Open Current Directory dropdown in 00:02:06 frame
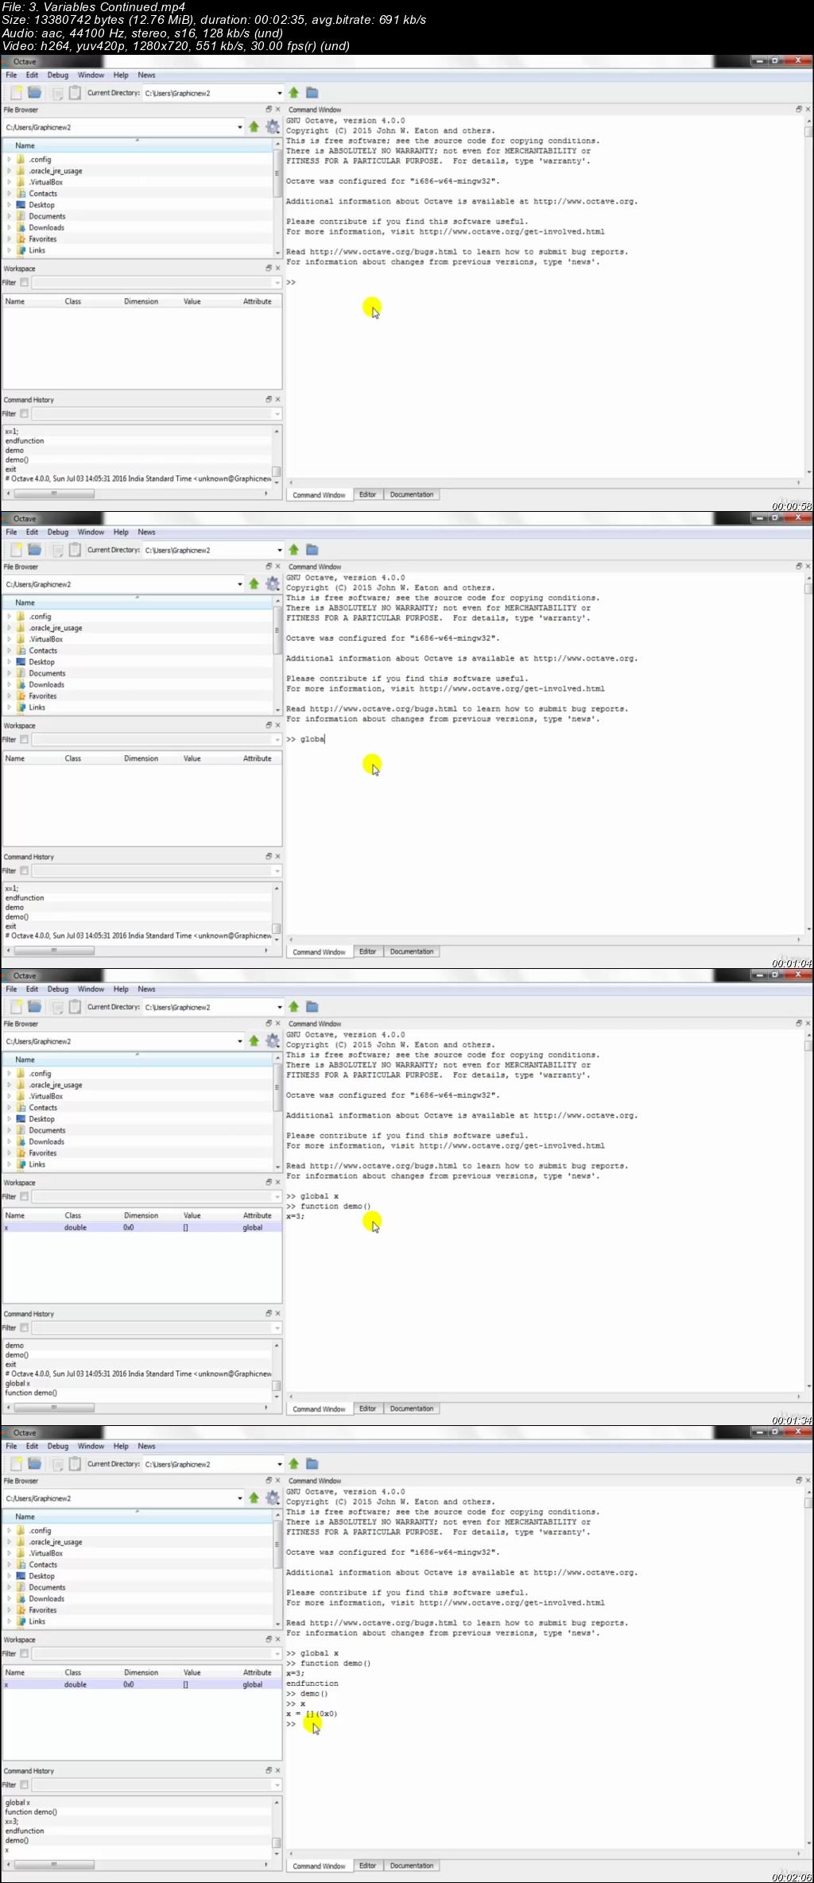Viewport: 814px width, 1883px height. (x=279, y=1464)
